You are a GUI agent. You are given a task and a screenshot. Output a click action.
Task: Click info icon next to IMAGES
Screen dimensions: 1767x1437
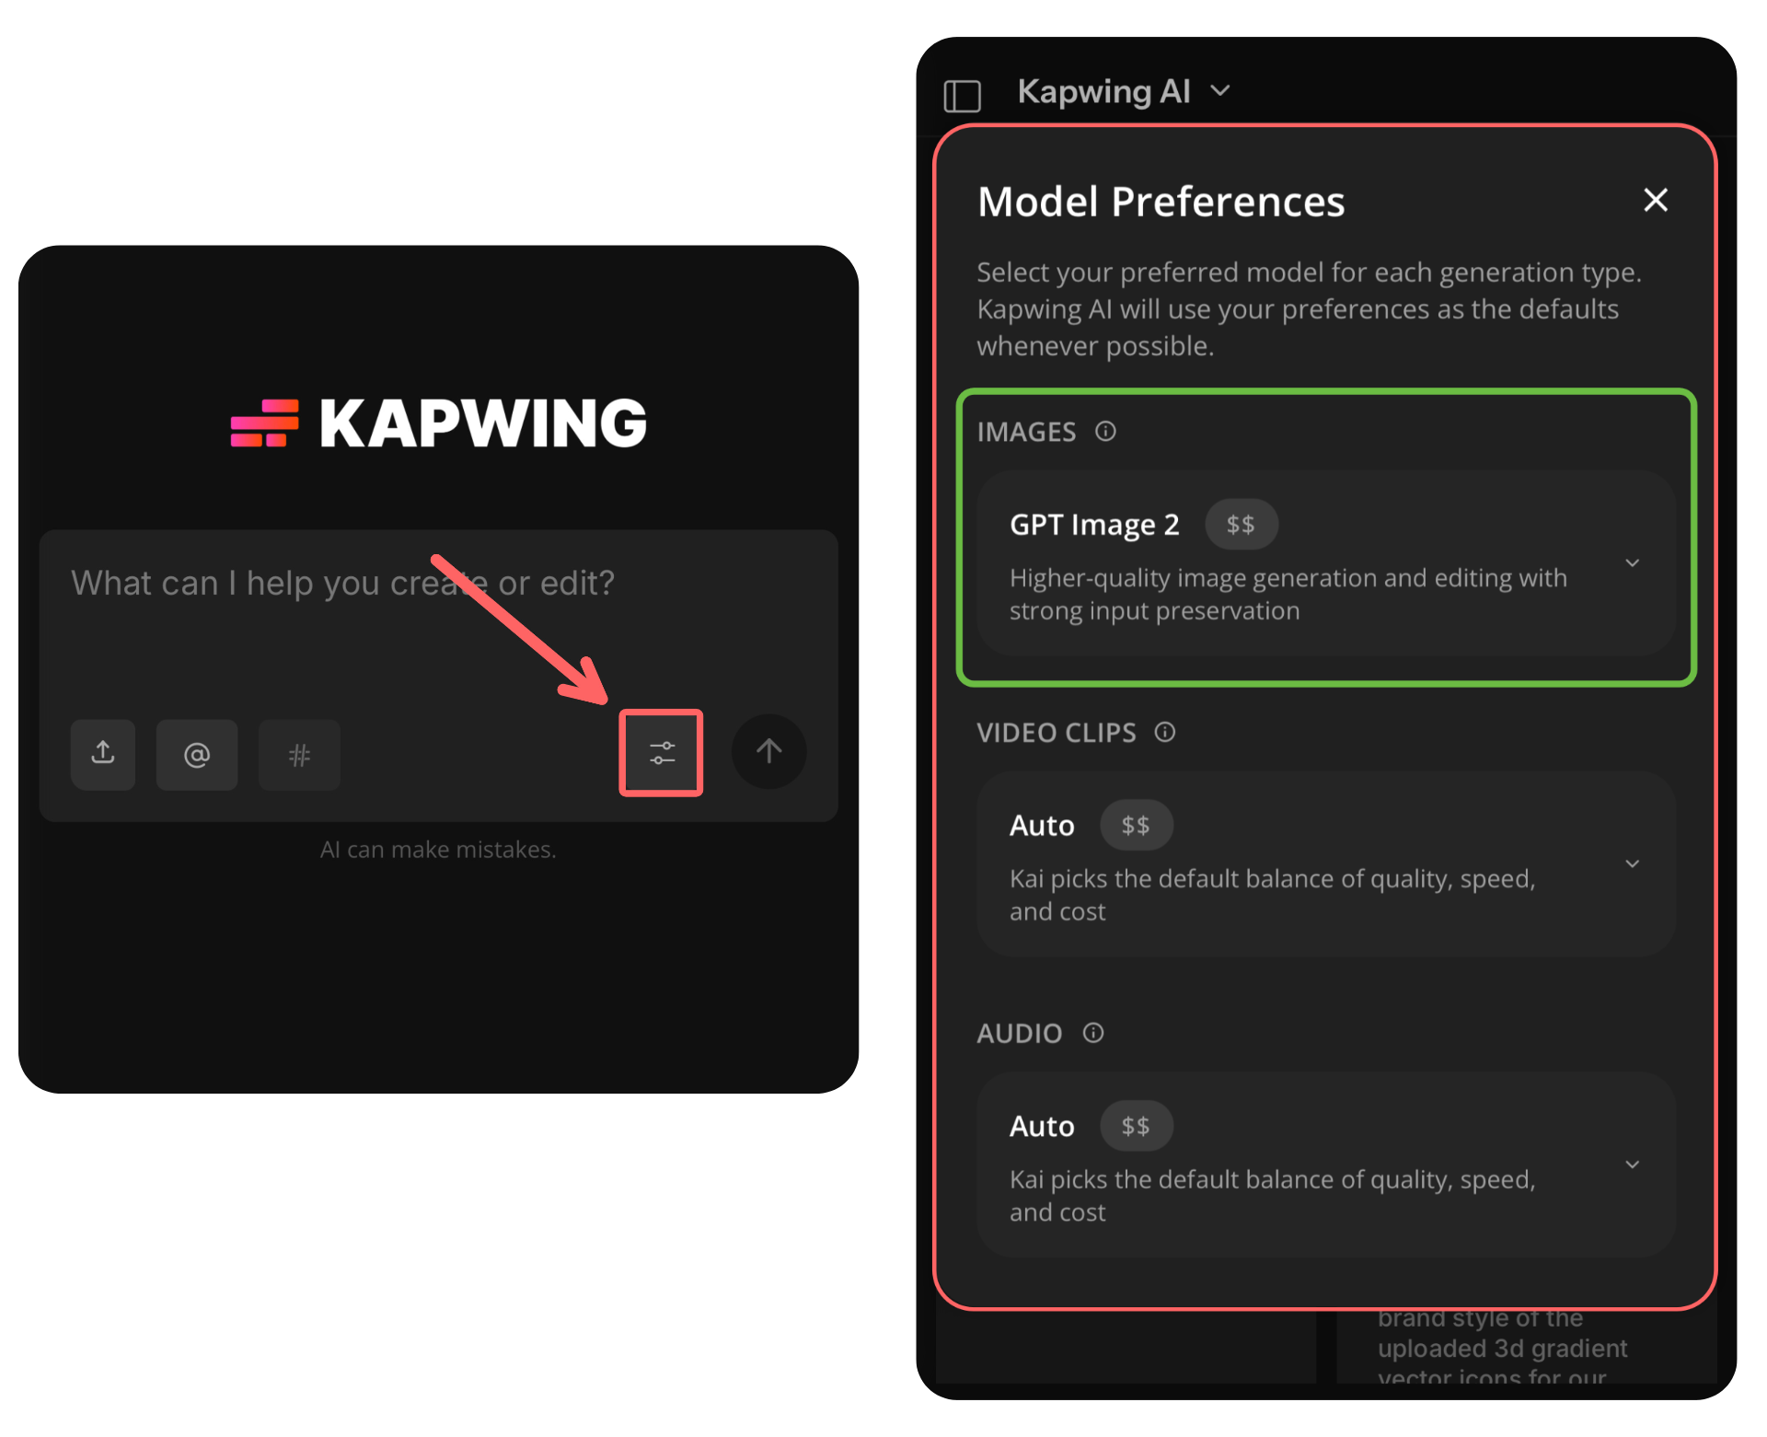click(x=1105, y=431)
